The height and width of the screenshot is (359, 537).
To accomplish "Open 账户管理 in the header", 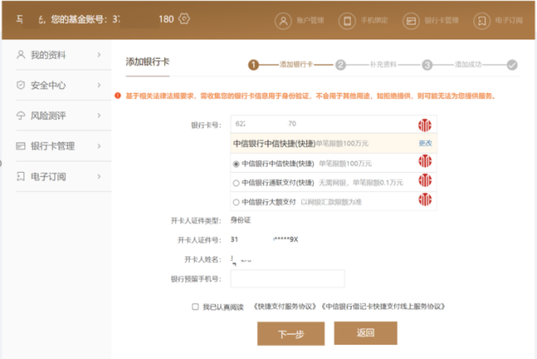I will [x=310, y=20].
